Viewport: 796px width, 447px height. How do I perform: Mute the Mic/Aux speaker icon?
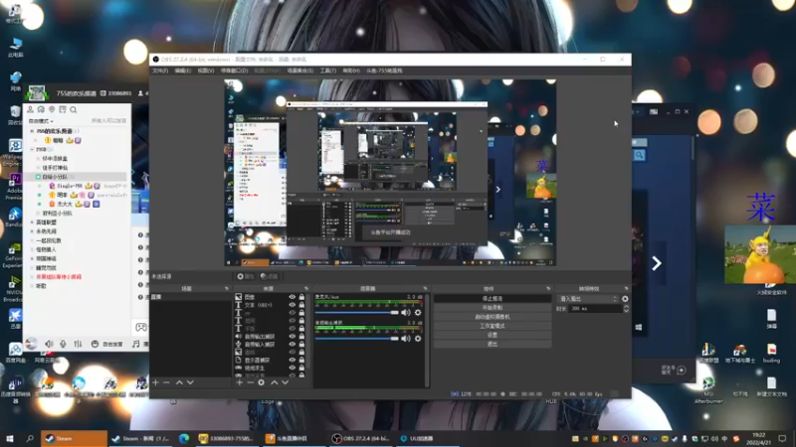406,313
